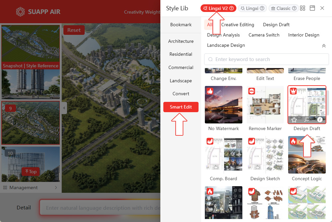Screen dimensions: 332x222
Task: Click the sparkle icon on Design Draft thumbnail
Action: point(307,119)
